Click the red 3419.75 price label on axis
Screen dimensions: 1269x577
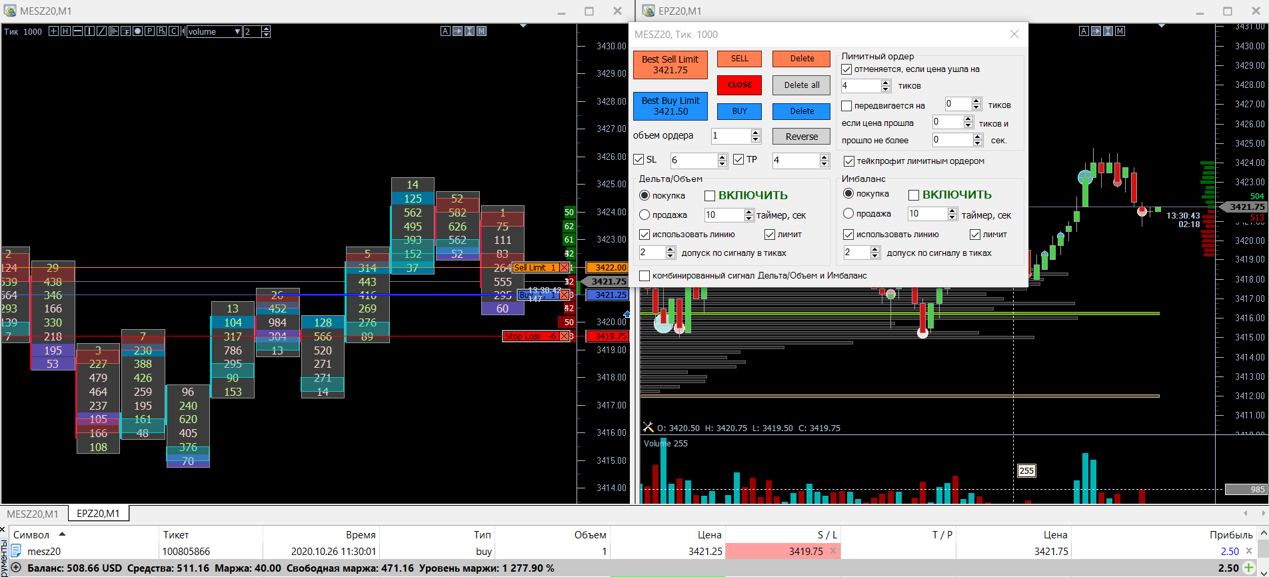click(607, 336)
